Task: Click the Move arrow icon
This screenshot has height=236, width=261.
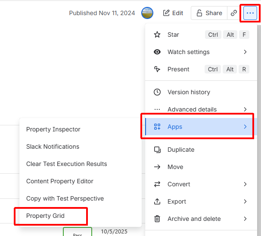Action: point(158,167)
